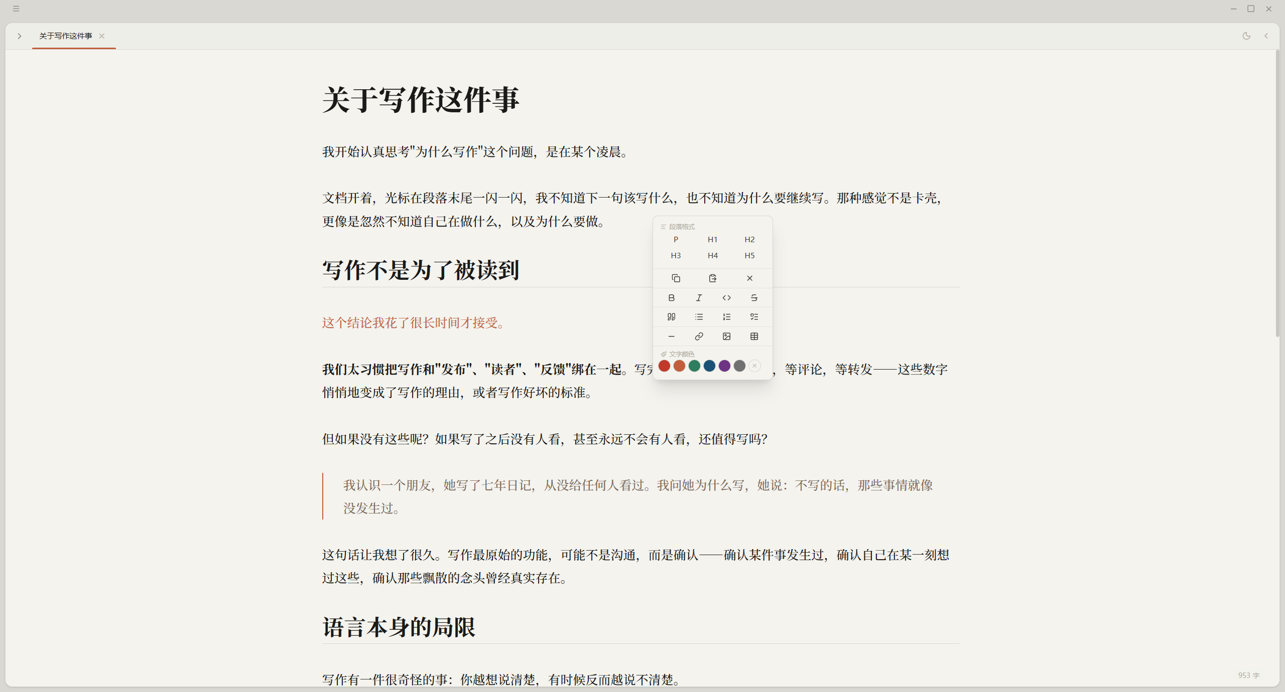Image resolution: width=1285 pixels, height=692 pixels.
Task: Insert an image
Action: [726, 336]
